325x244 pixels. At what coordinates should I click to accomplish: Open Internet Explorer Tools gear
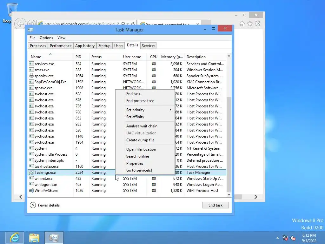click(x=258, y=24)
